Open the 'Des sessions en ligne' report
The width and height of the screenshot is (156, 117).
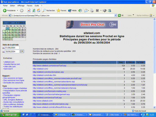click(13, 78)
